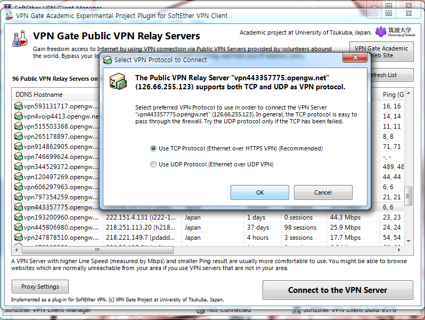The image size is (425, 320).
Task: Select row vpn34529372.opengw hostname
Action: click(61, 167)
